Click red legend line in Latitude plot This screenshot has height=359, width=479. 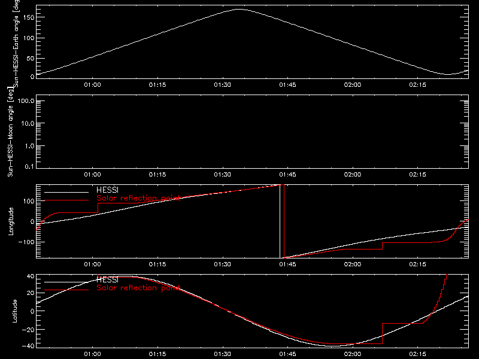66,290
